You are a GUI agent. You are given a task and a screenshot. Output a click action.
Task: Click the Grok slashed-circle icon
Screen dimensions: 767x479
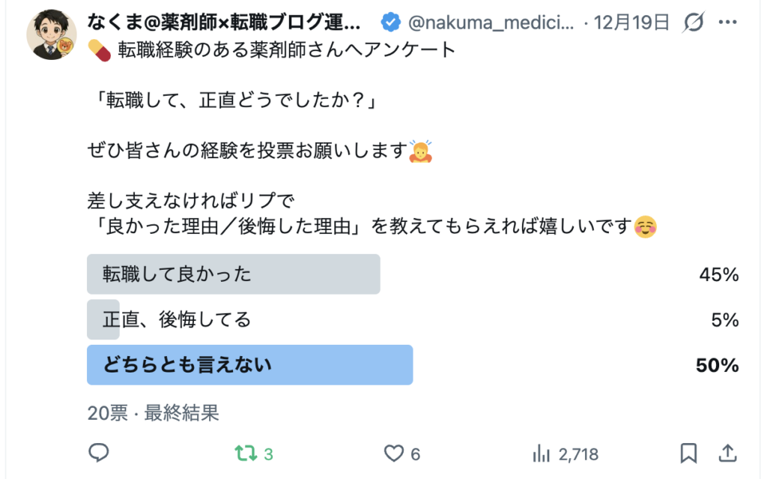point(694,22)
